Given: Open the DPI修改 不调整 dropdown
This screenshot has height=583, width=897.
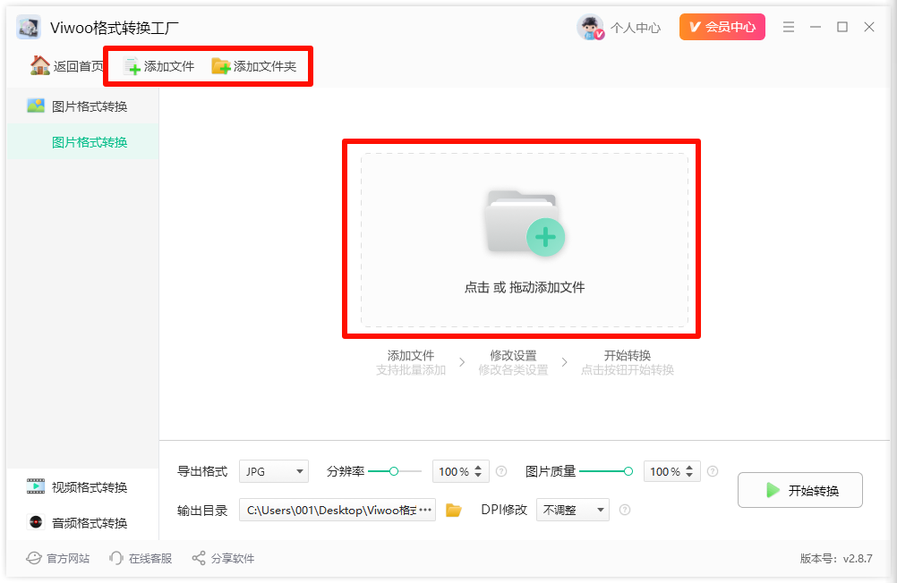Looking at the screenshot, I should tap(573, 510).
